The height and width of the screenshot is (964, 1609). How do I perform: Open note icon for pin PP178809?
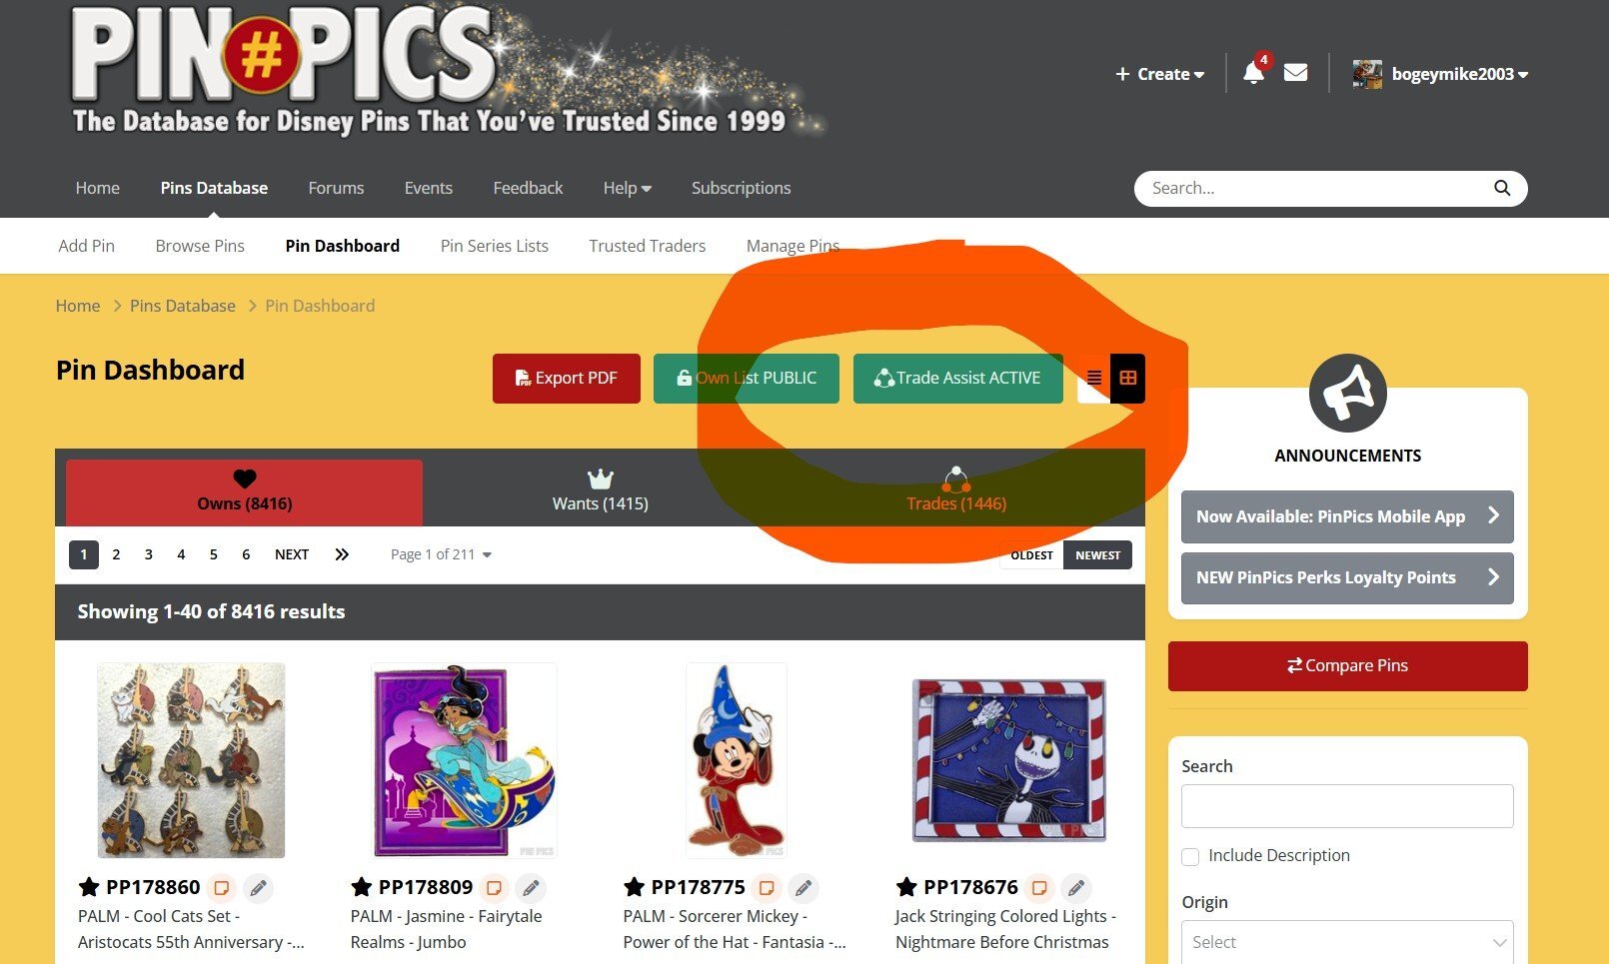494,887
